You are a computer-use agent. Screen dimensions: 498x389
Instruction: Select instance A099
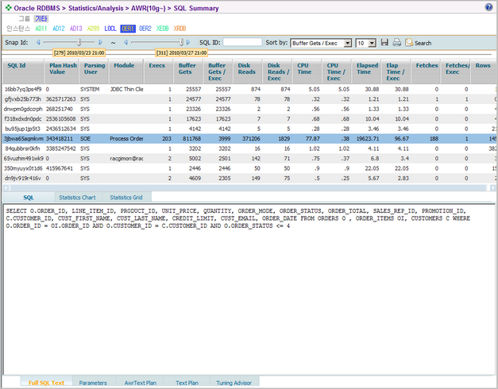point(93,29)
